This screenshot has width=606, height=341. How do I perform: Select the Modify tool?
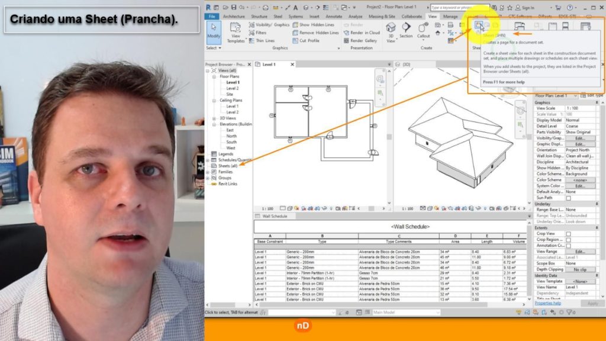[x=214, y=31]
